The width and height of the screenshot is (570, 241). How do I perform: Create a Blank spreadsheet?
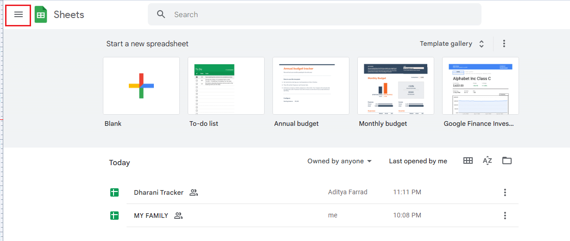click(141, 86)
